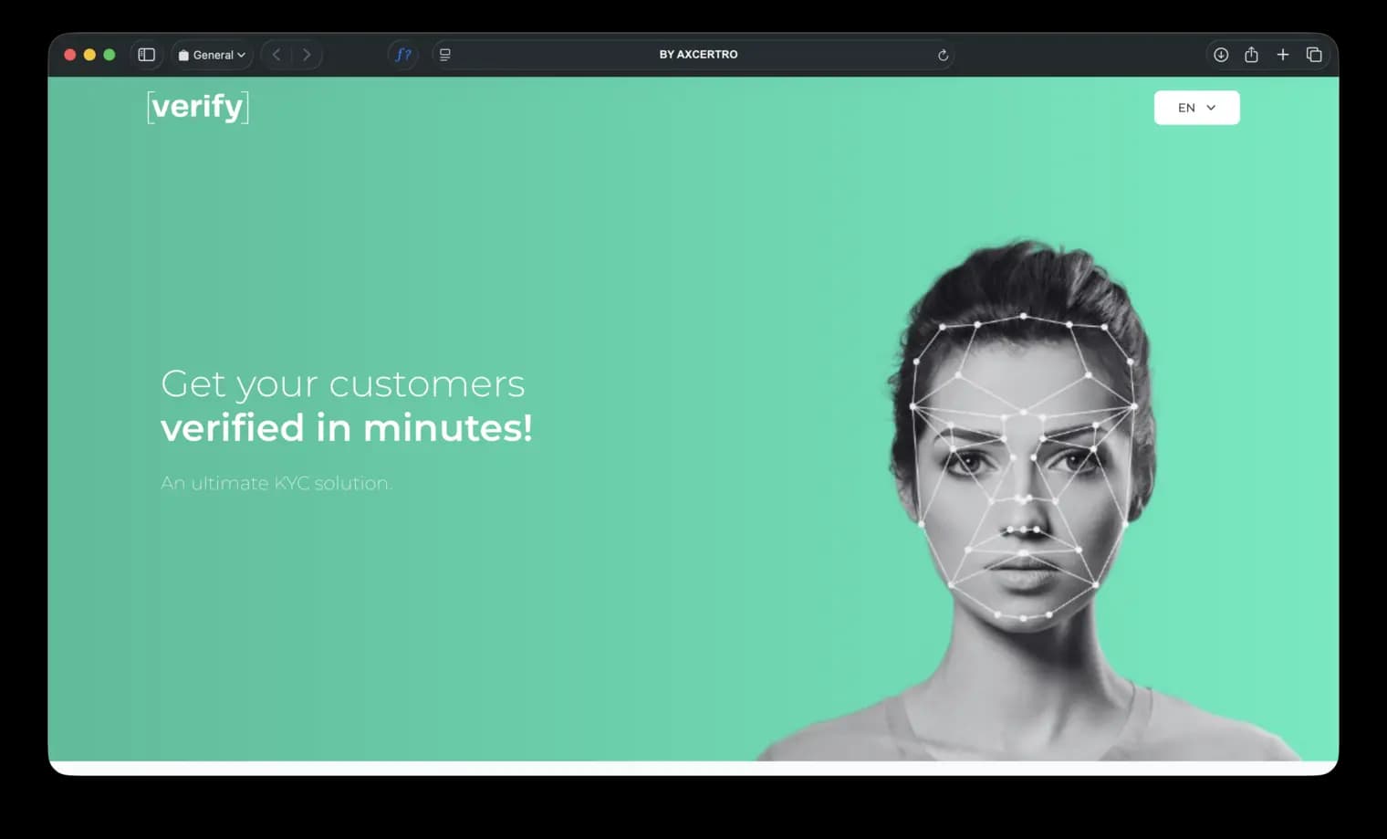The image size is (1387, 839).
Task: Open the General tab group dropdown
Action: tap(211, 54)
